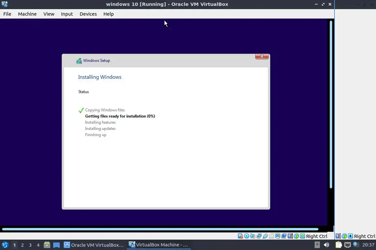Minimize the windows 10 VirtualBox window
This screenshot has width=376, height=250.
[316, 4]
